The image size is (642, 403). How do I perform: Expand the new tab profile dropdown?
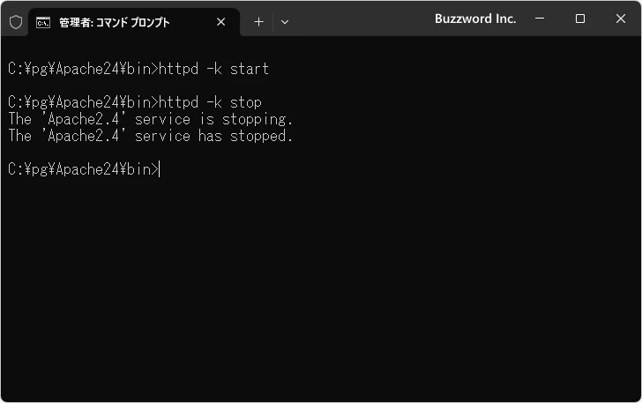[284, 21]
